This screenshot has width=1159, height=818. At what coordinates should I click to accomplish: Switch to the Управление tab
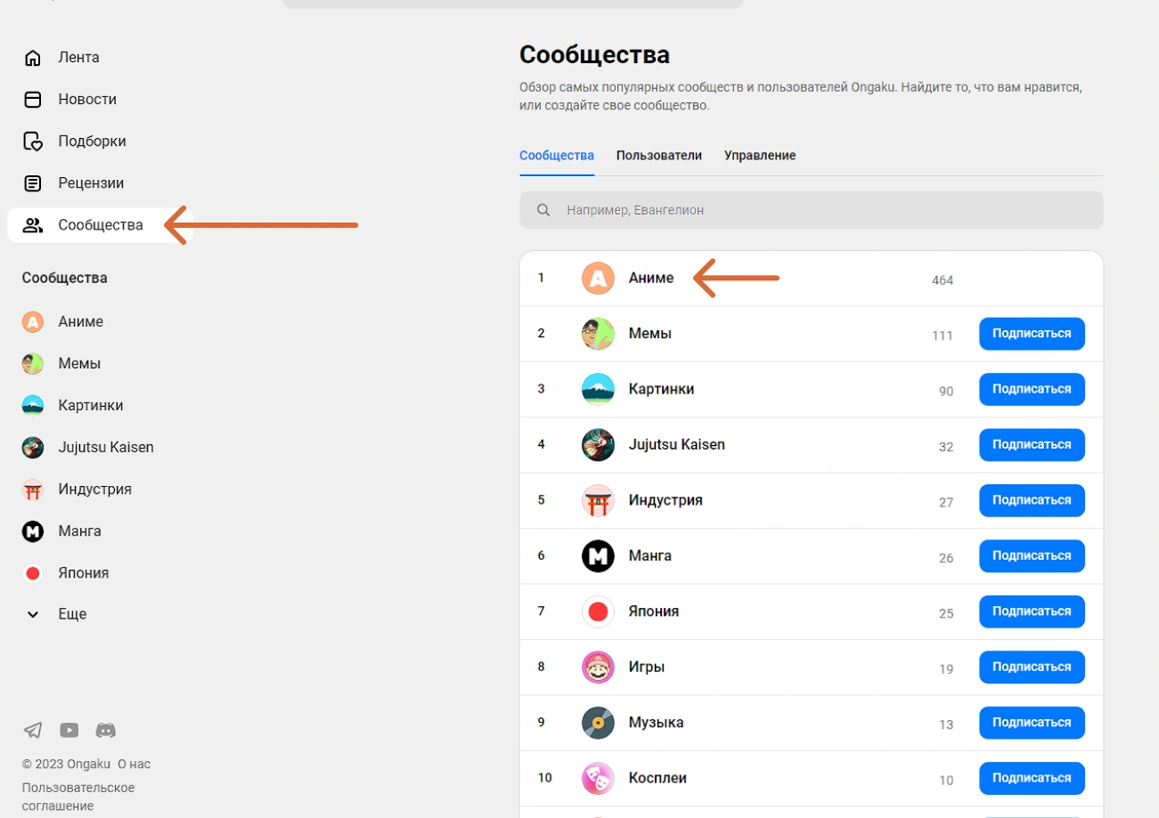pos(759,156)
